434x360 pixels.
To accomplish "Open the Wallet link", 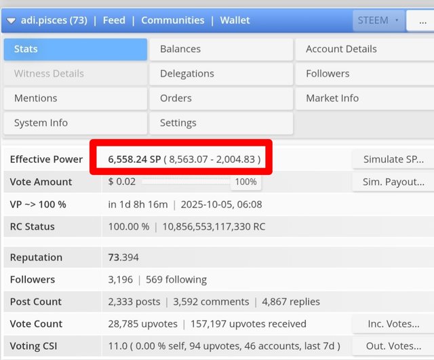I will click(x=235, y=20).
